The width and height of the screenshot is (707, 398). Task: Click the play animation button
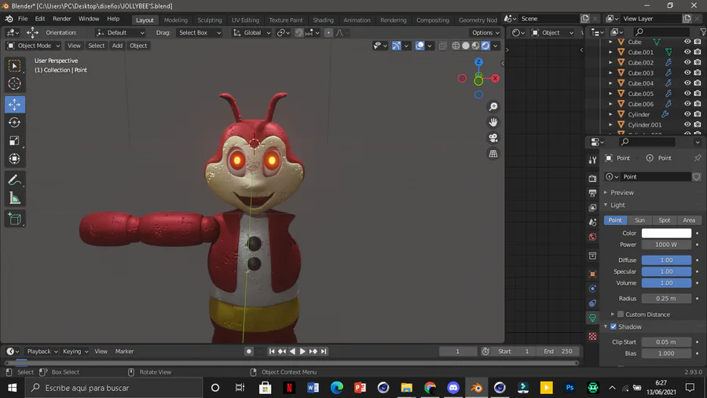302,352
